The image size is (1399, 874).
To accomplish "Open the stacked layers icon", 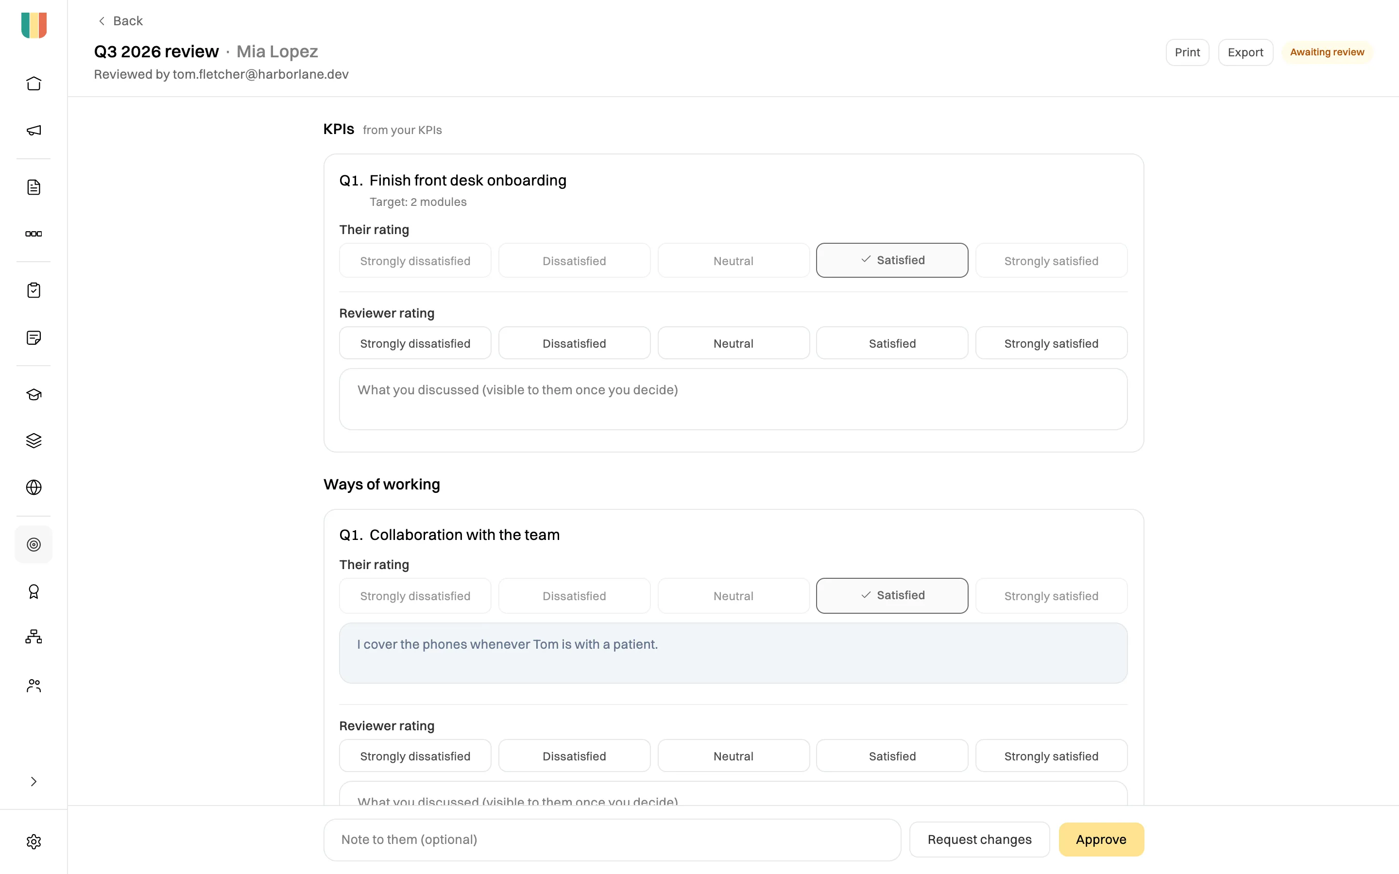I will [34, 440].
